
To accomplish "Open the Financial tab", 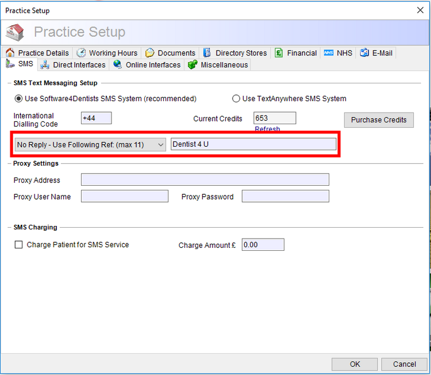I will click(x=296, y=53).
